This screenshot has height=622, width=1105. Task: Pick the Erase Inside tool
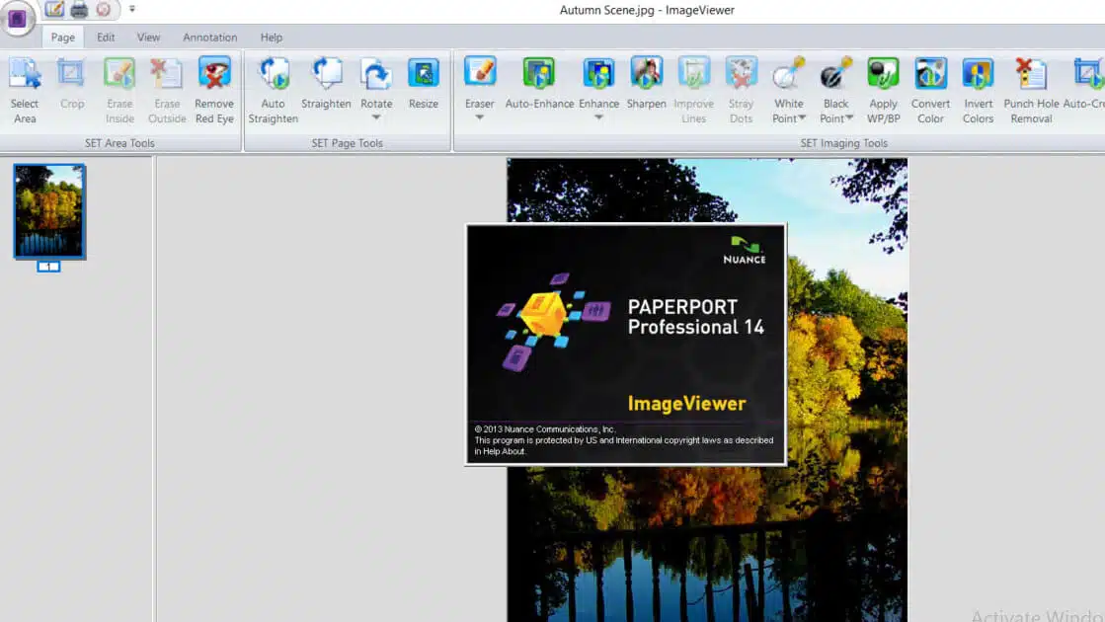[119, 91]
